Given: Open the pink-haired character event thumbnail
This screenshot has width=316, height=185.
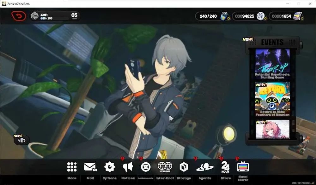Looking at the screenshot, I should pos(272,129).
